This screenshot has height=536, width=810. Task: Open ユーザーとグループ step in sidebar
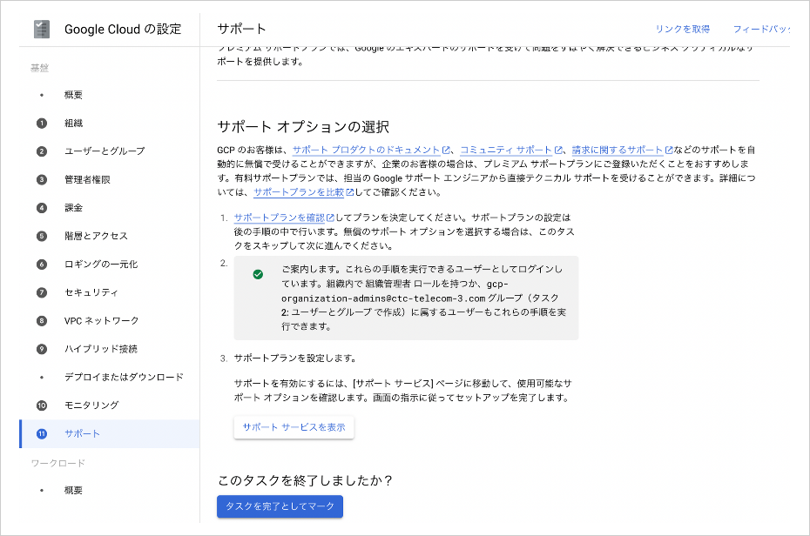[105, 151]
